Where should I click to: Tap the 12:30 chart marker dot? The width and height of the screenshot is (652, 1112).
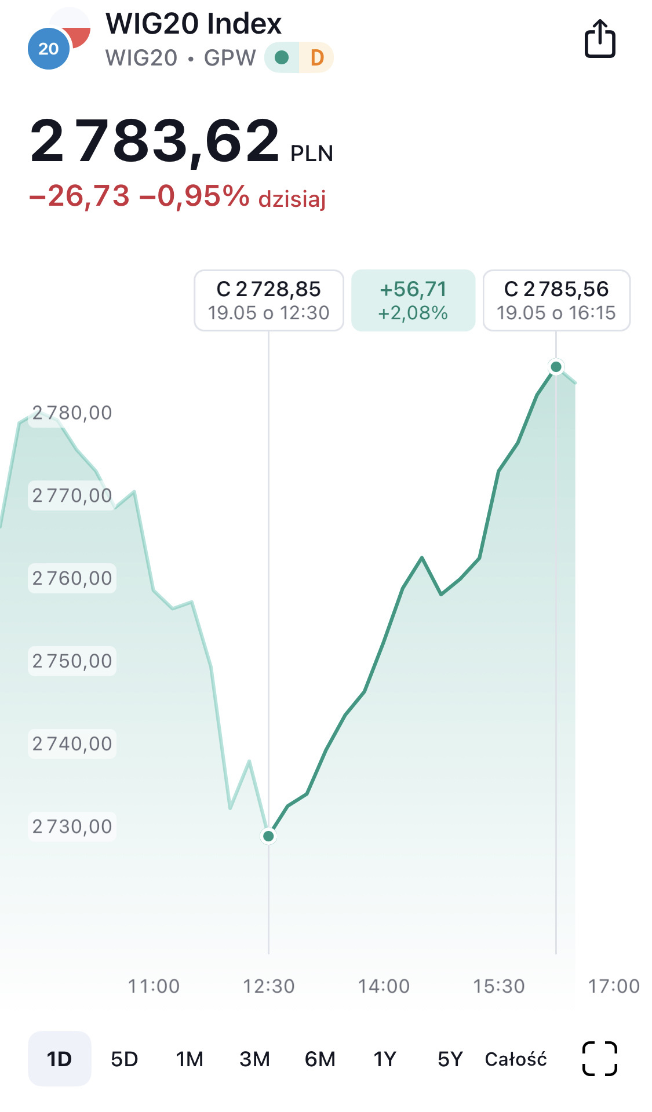coord(268,836)
